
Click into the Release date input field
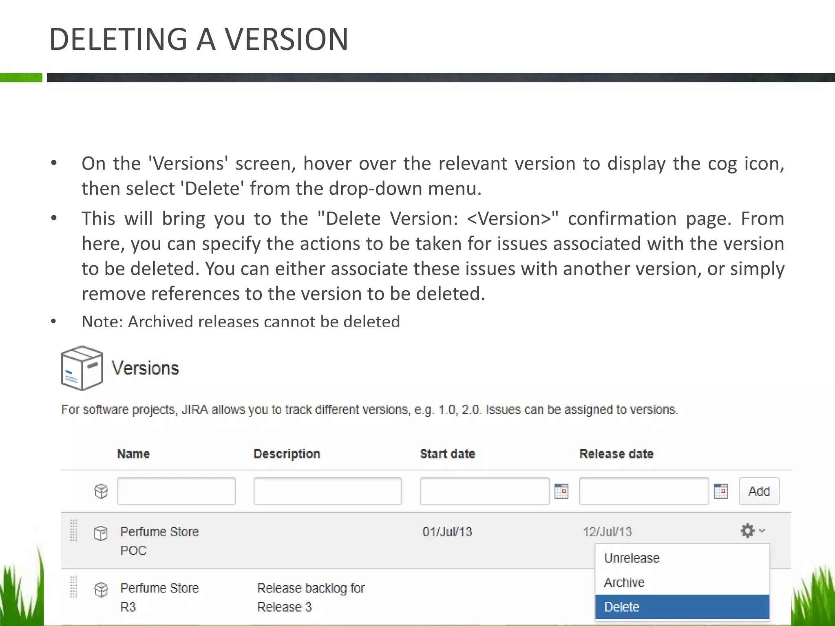(x=644, y=491)
